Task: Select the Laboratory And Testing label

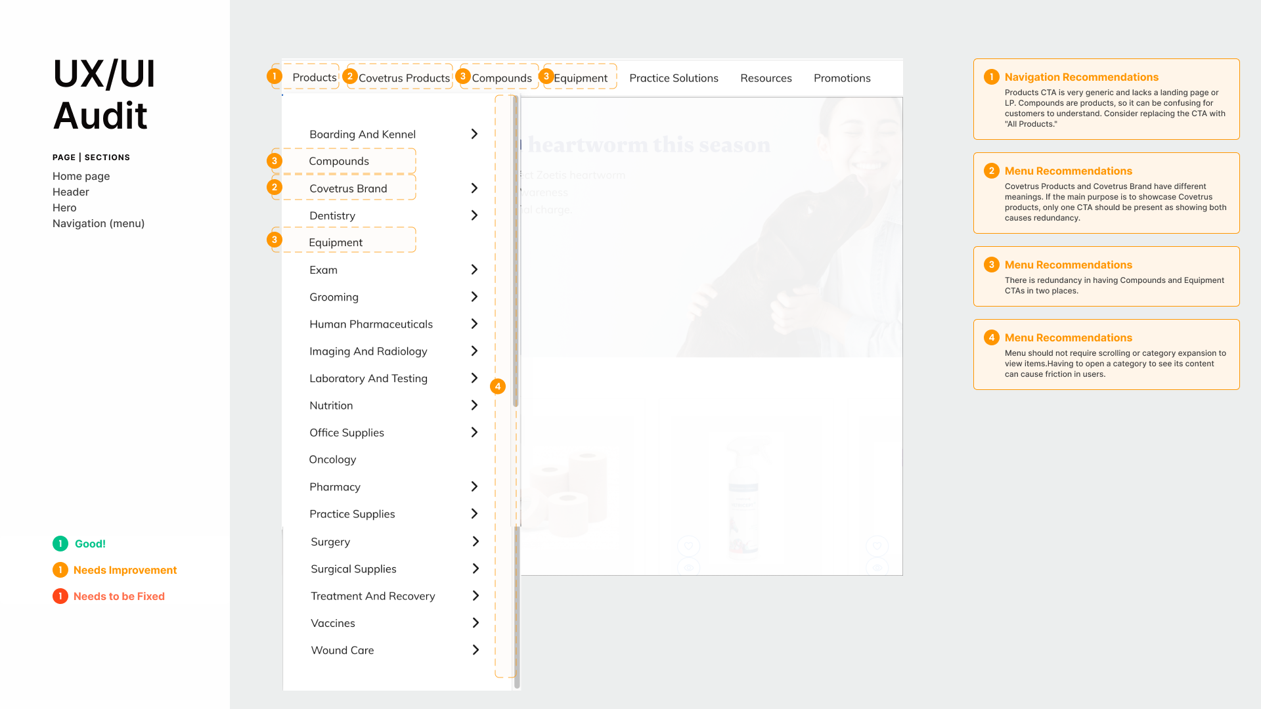Action: click(368, 379)
